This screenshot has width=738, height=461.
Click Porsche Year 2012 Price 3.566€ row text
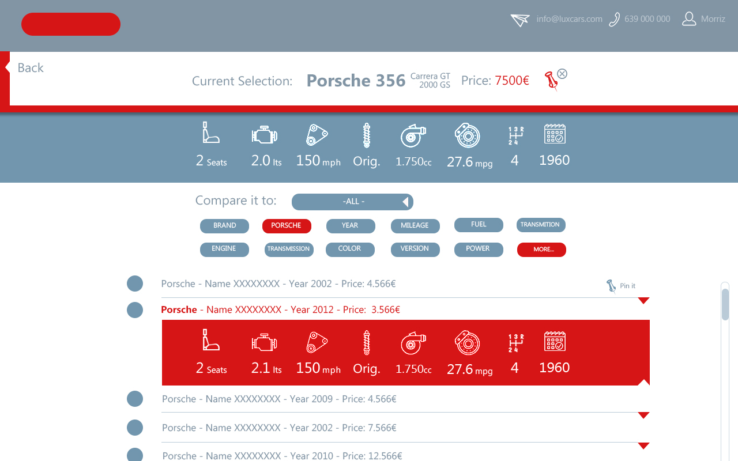coord(281,310)
